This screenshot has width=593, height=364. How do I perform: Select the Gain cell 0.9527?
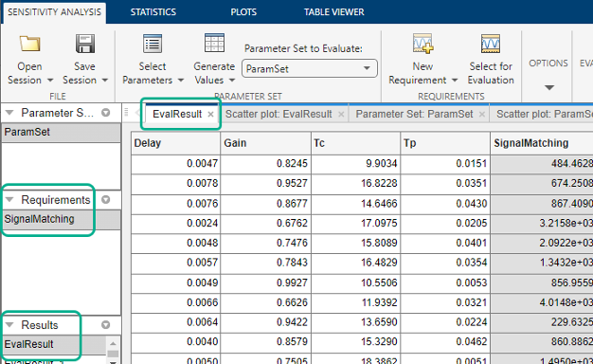[x=265, y=184]
